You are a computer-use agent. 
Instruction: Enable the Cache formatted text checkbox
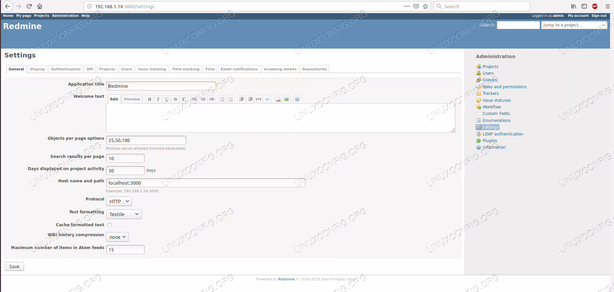click(x=110, y=225)
